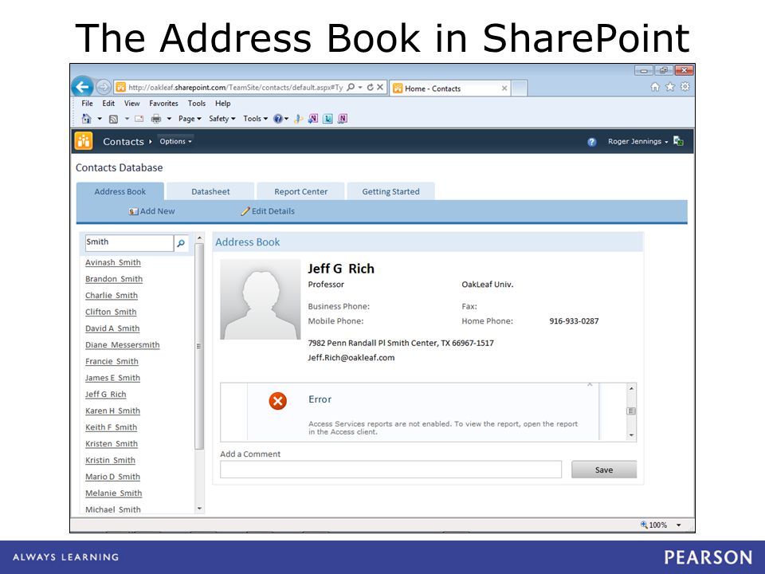Open the Tools dropdown in command bar
The height and width of the screenshot is (574, 765).
pyautogui.click(x=255, y=119)
